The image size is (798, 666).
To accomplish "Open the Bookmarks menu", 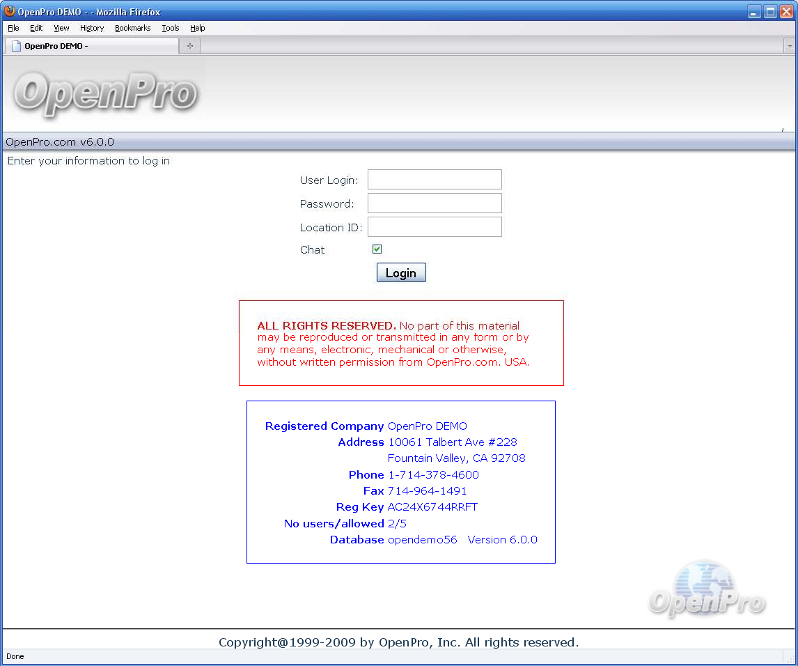I will click(x=133, y=28).
